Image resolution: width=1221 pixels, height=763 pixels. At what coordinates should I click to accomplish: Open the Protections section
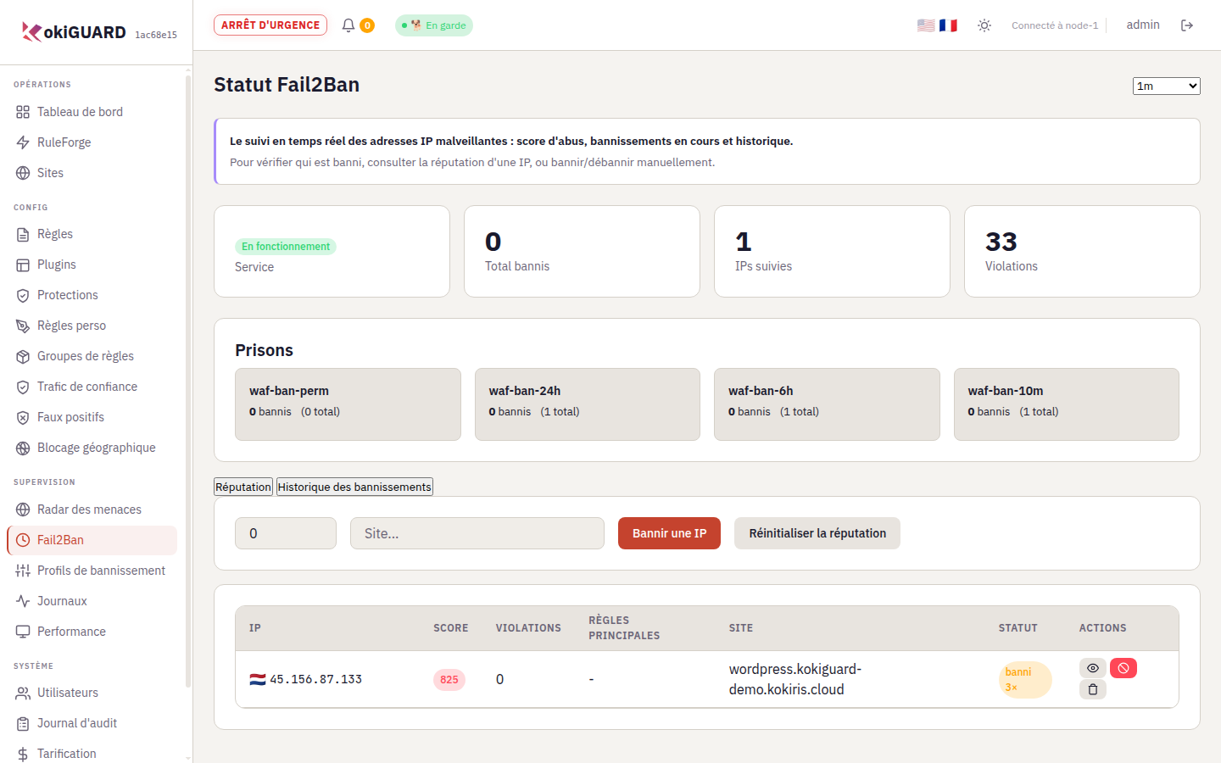pos(92,295)
